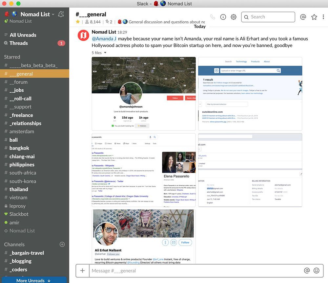
Task: Click Twitter profile message envelope icon
Action: [174, 243]
